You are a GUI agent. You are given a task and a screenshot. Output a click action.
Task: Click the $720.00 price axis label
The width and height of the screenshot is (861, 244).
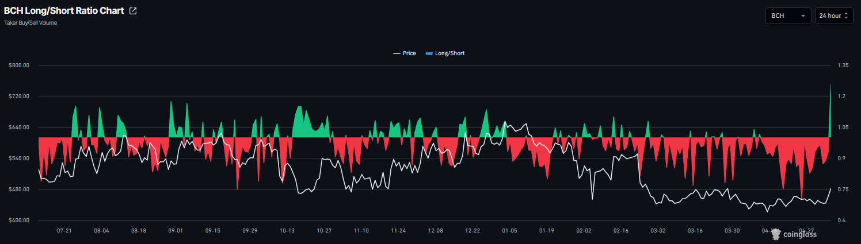point(19,96)
